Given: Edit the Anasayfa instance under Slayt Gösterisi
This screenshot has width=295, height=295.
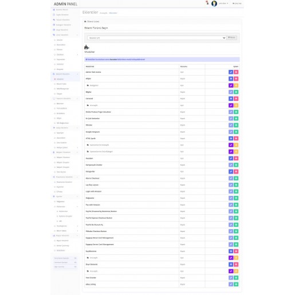Looking at the screenshot, I should tap(231, 271).
